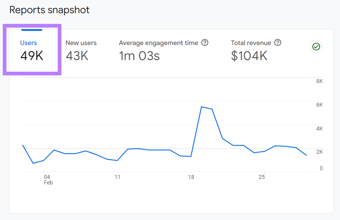
Task: Click the 25 date label on chart
Action: [x=262, y=177]
